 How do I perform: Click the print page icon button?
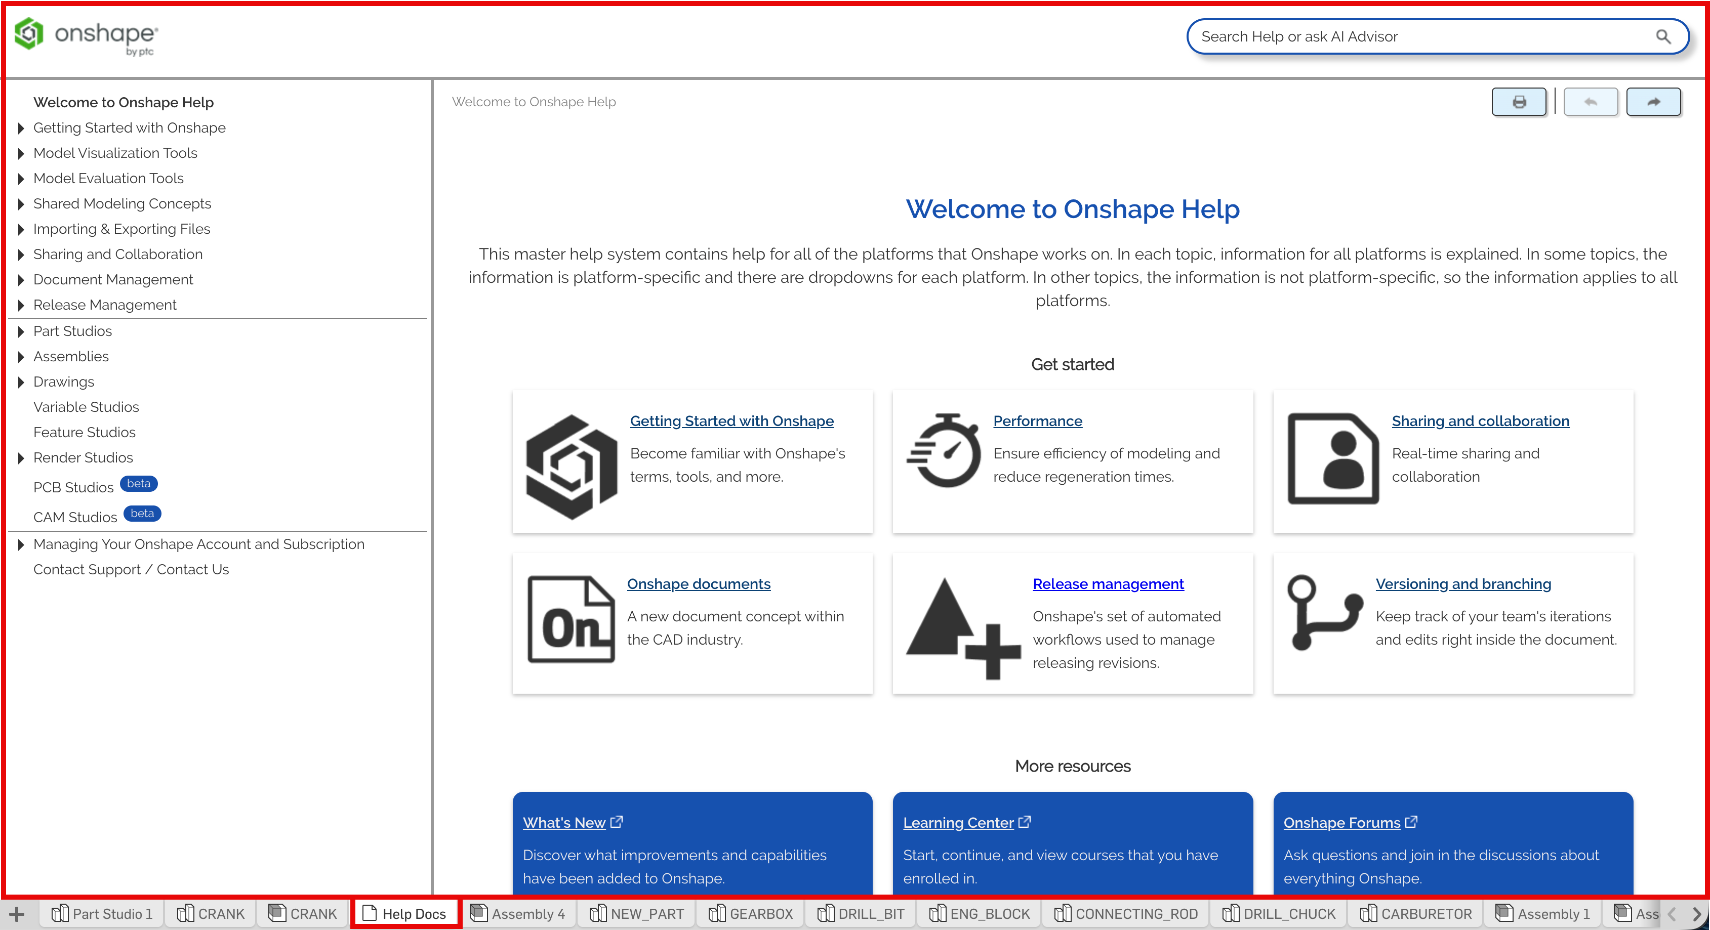(x=1519, y=102)
